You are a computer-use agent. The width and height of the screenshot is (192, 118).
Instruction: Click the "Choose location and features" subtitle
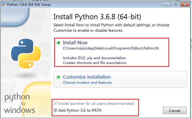click(87, 83)
